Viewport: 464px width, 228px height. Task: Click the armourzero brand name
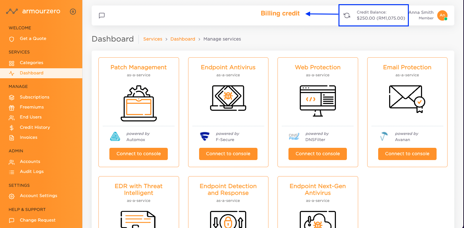click(41, 11)
